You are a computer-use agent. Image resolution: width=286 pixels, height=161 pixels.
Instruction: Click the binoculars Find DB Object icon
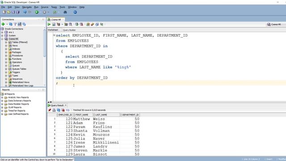click(x=65, y=12)
